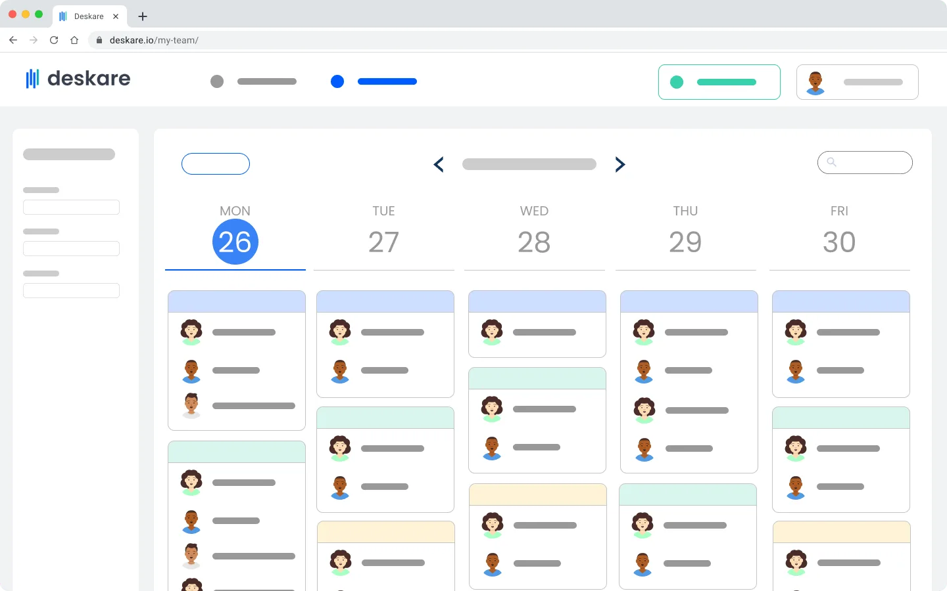Click the outlined pill button above Monday
This screenshot has width=947, height=591.
tap(216, 164)
